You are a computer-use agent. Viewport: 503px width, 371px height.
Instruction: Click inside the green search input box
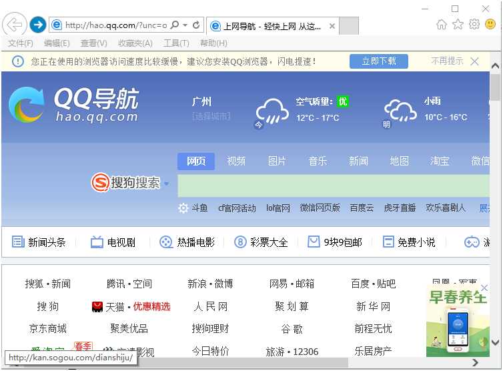pyautogui.click(x=334, y=185)
